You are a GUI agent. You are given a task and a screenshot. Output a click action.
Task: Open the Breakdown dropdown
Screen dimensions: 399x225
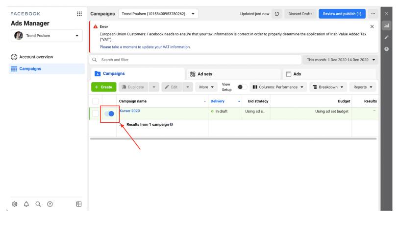click(328, 87)
